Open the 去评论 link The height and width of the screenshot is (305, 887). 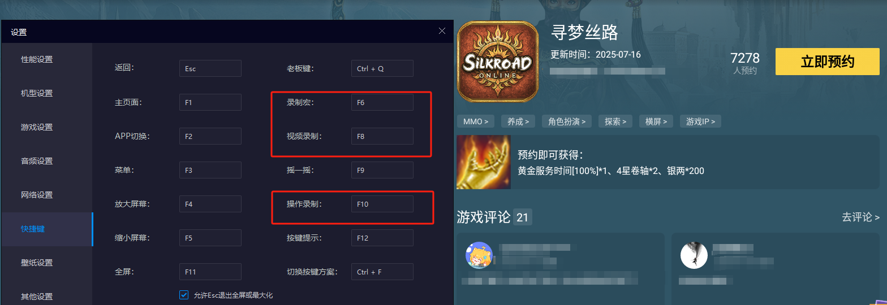pos(860,217)
